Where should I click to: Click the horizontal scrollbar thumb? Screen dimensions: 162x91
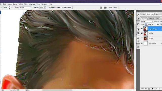[57, 90]
